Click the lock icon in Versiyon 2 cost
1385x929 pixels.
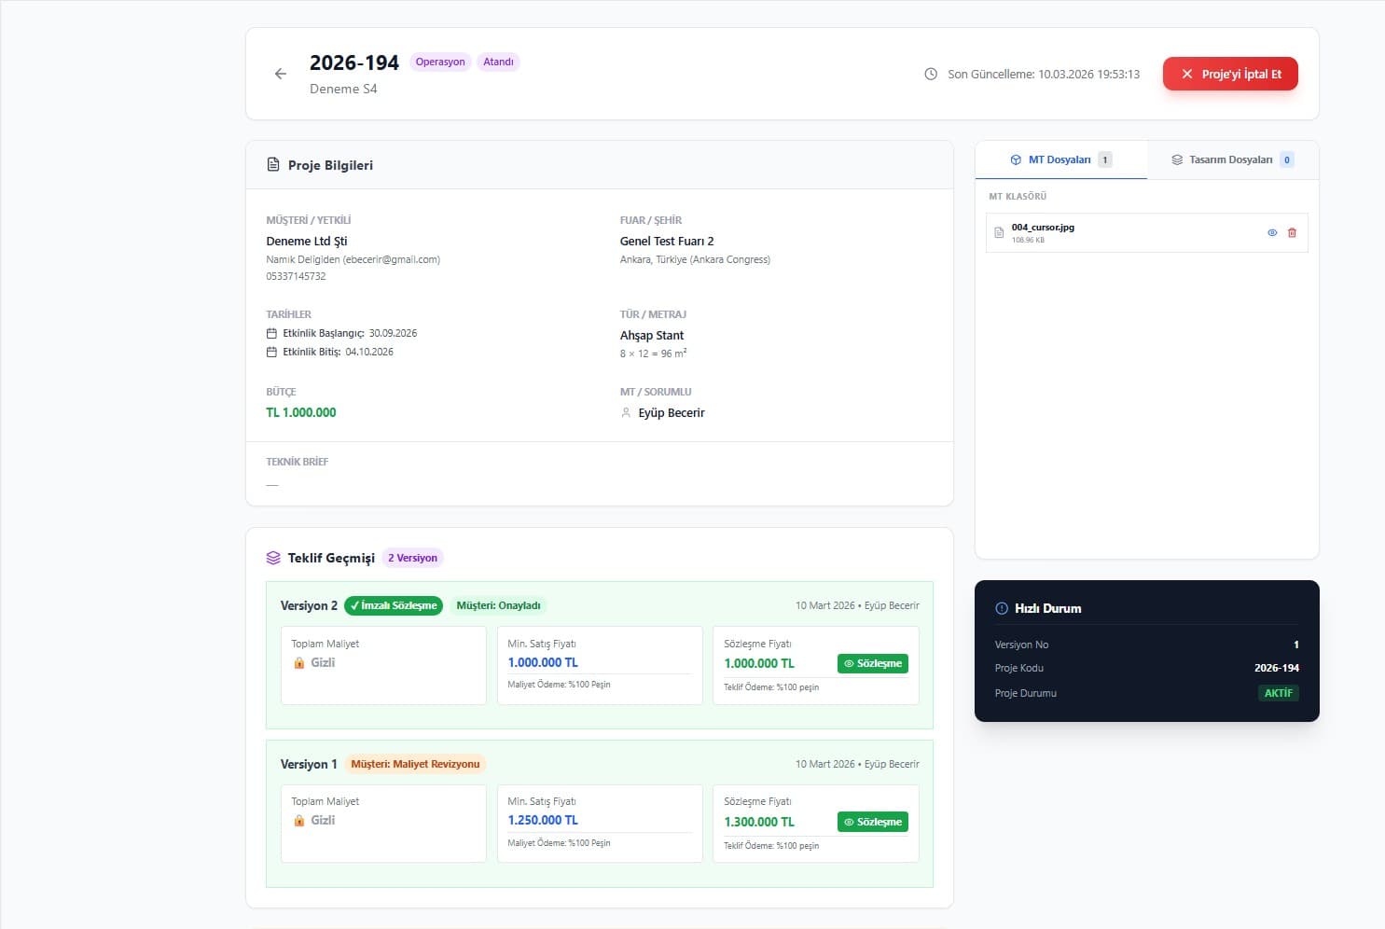[x=299, y=663]
